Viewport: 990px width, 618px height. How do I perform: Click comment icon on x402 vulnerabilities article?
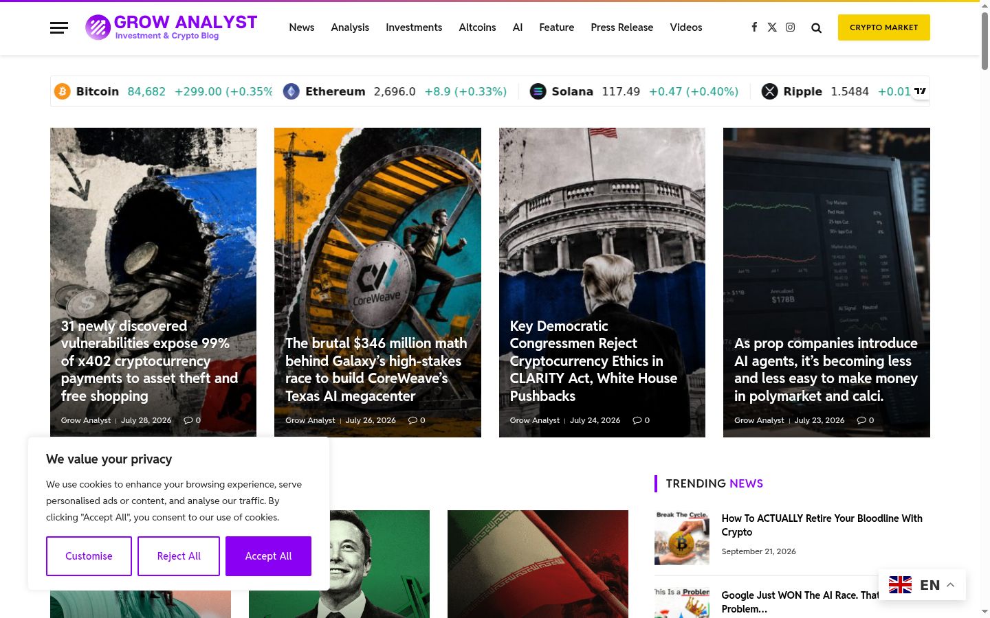tap(188, 420)
